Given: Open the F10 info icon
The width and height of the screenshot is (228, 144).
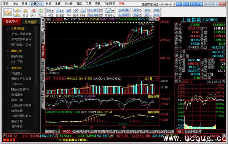Looking at the screenshot, I should point(69,11).
